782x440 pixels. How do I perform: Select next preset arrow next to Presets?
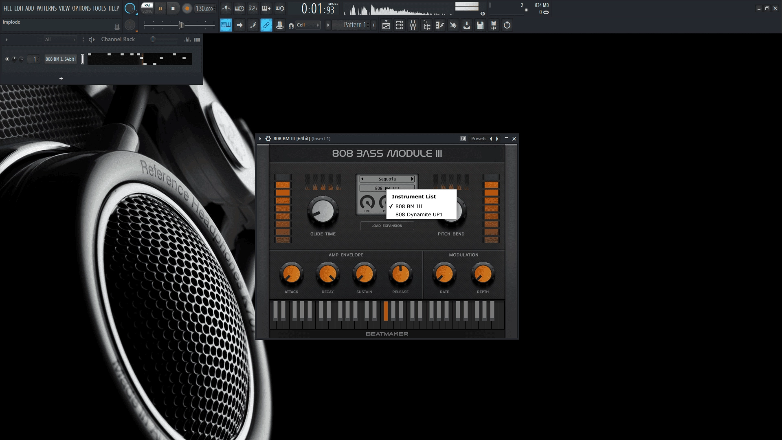click(x=497, y=139)
